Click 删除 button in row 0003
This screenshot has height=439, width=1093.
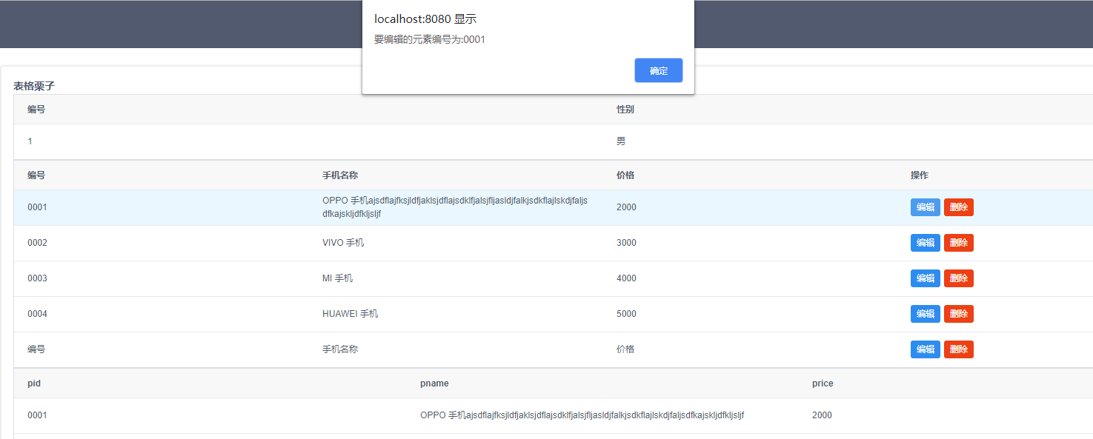[959, 278]
